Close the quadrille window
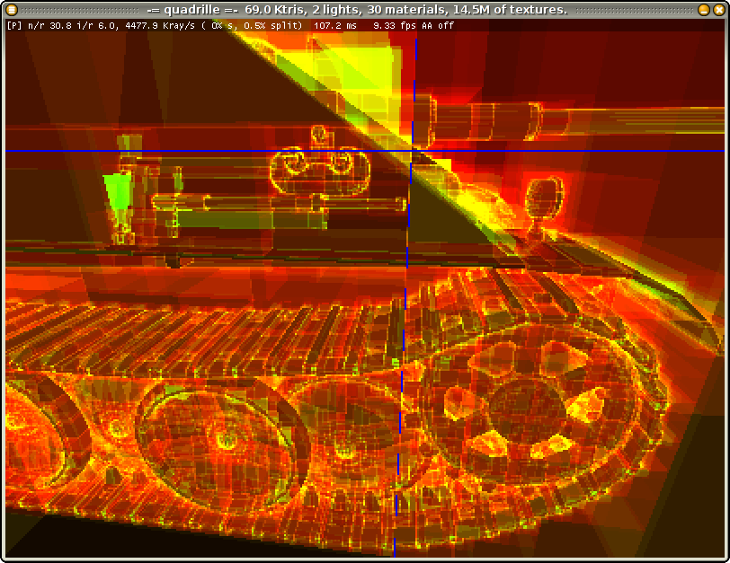This screenshot has width=730, height=563. (x=719, y=9)
